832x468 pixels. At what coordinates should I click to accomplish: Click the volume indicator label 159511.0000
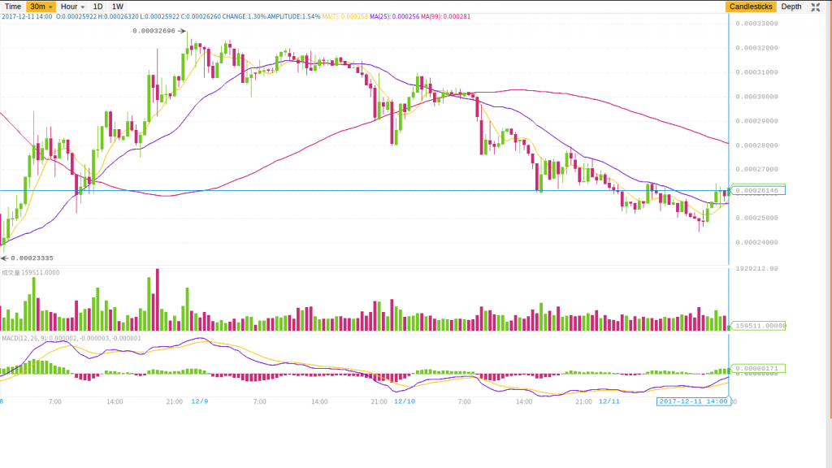tap(31, 272)
